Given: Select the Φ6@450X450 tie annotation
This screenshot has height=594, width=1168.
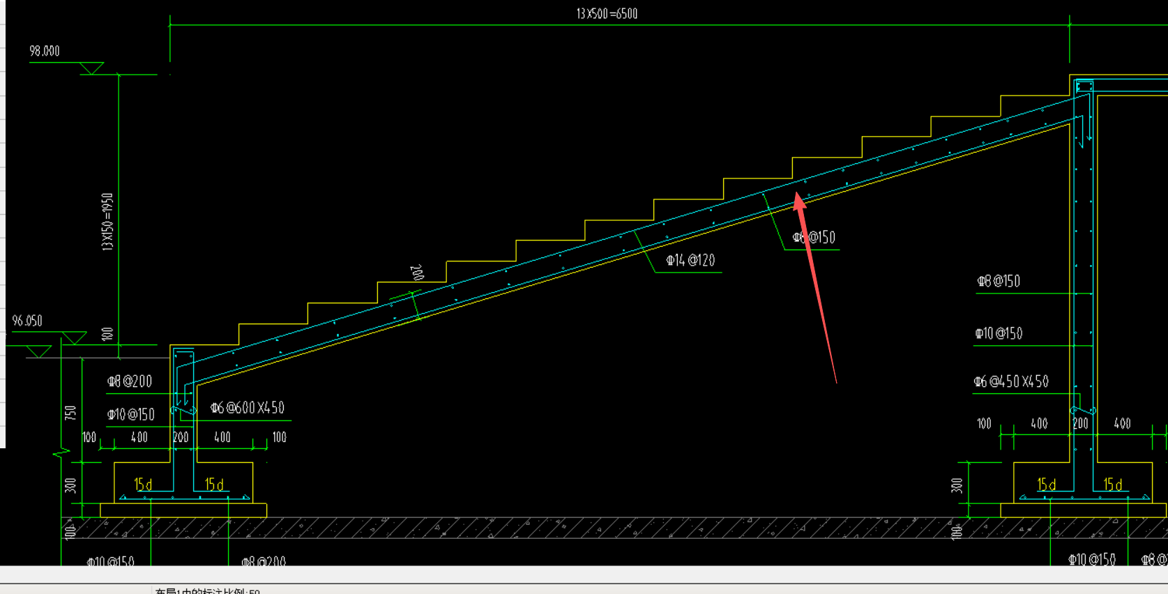Looking at the screenshot, I should tap(1011, 381).
